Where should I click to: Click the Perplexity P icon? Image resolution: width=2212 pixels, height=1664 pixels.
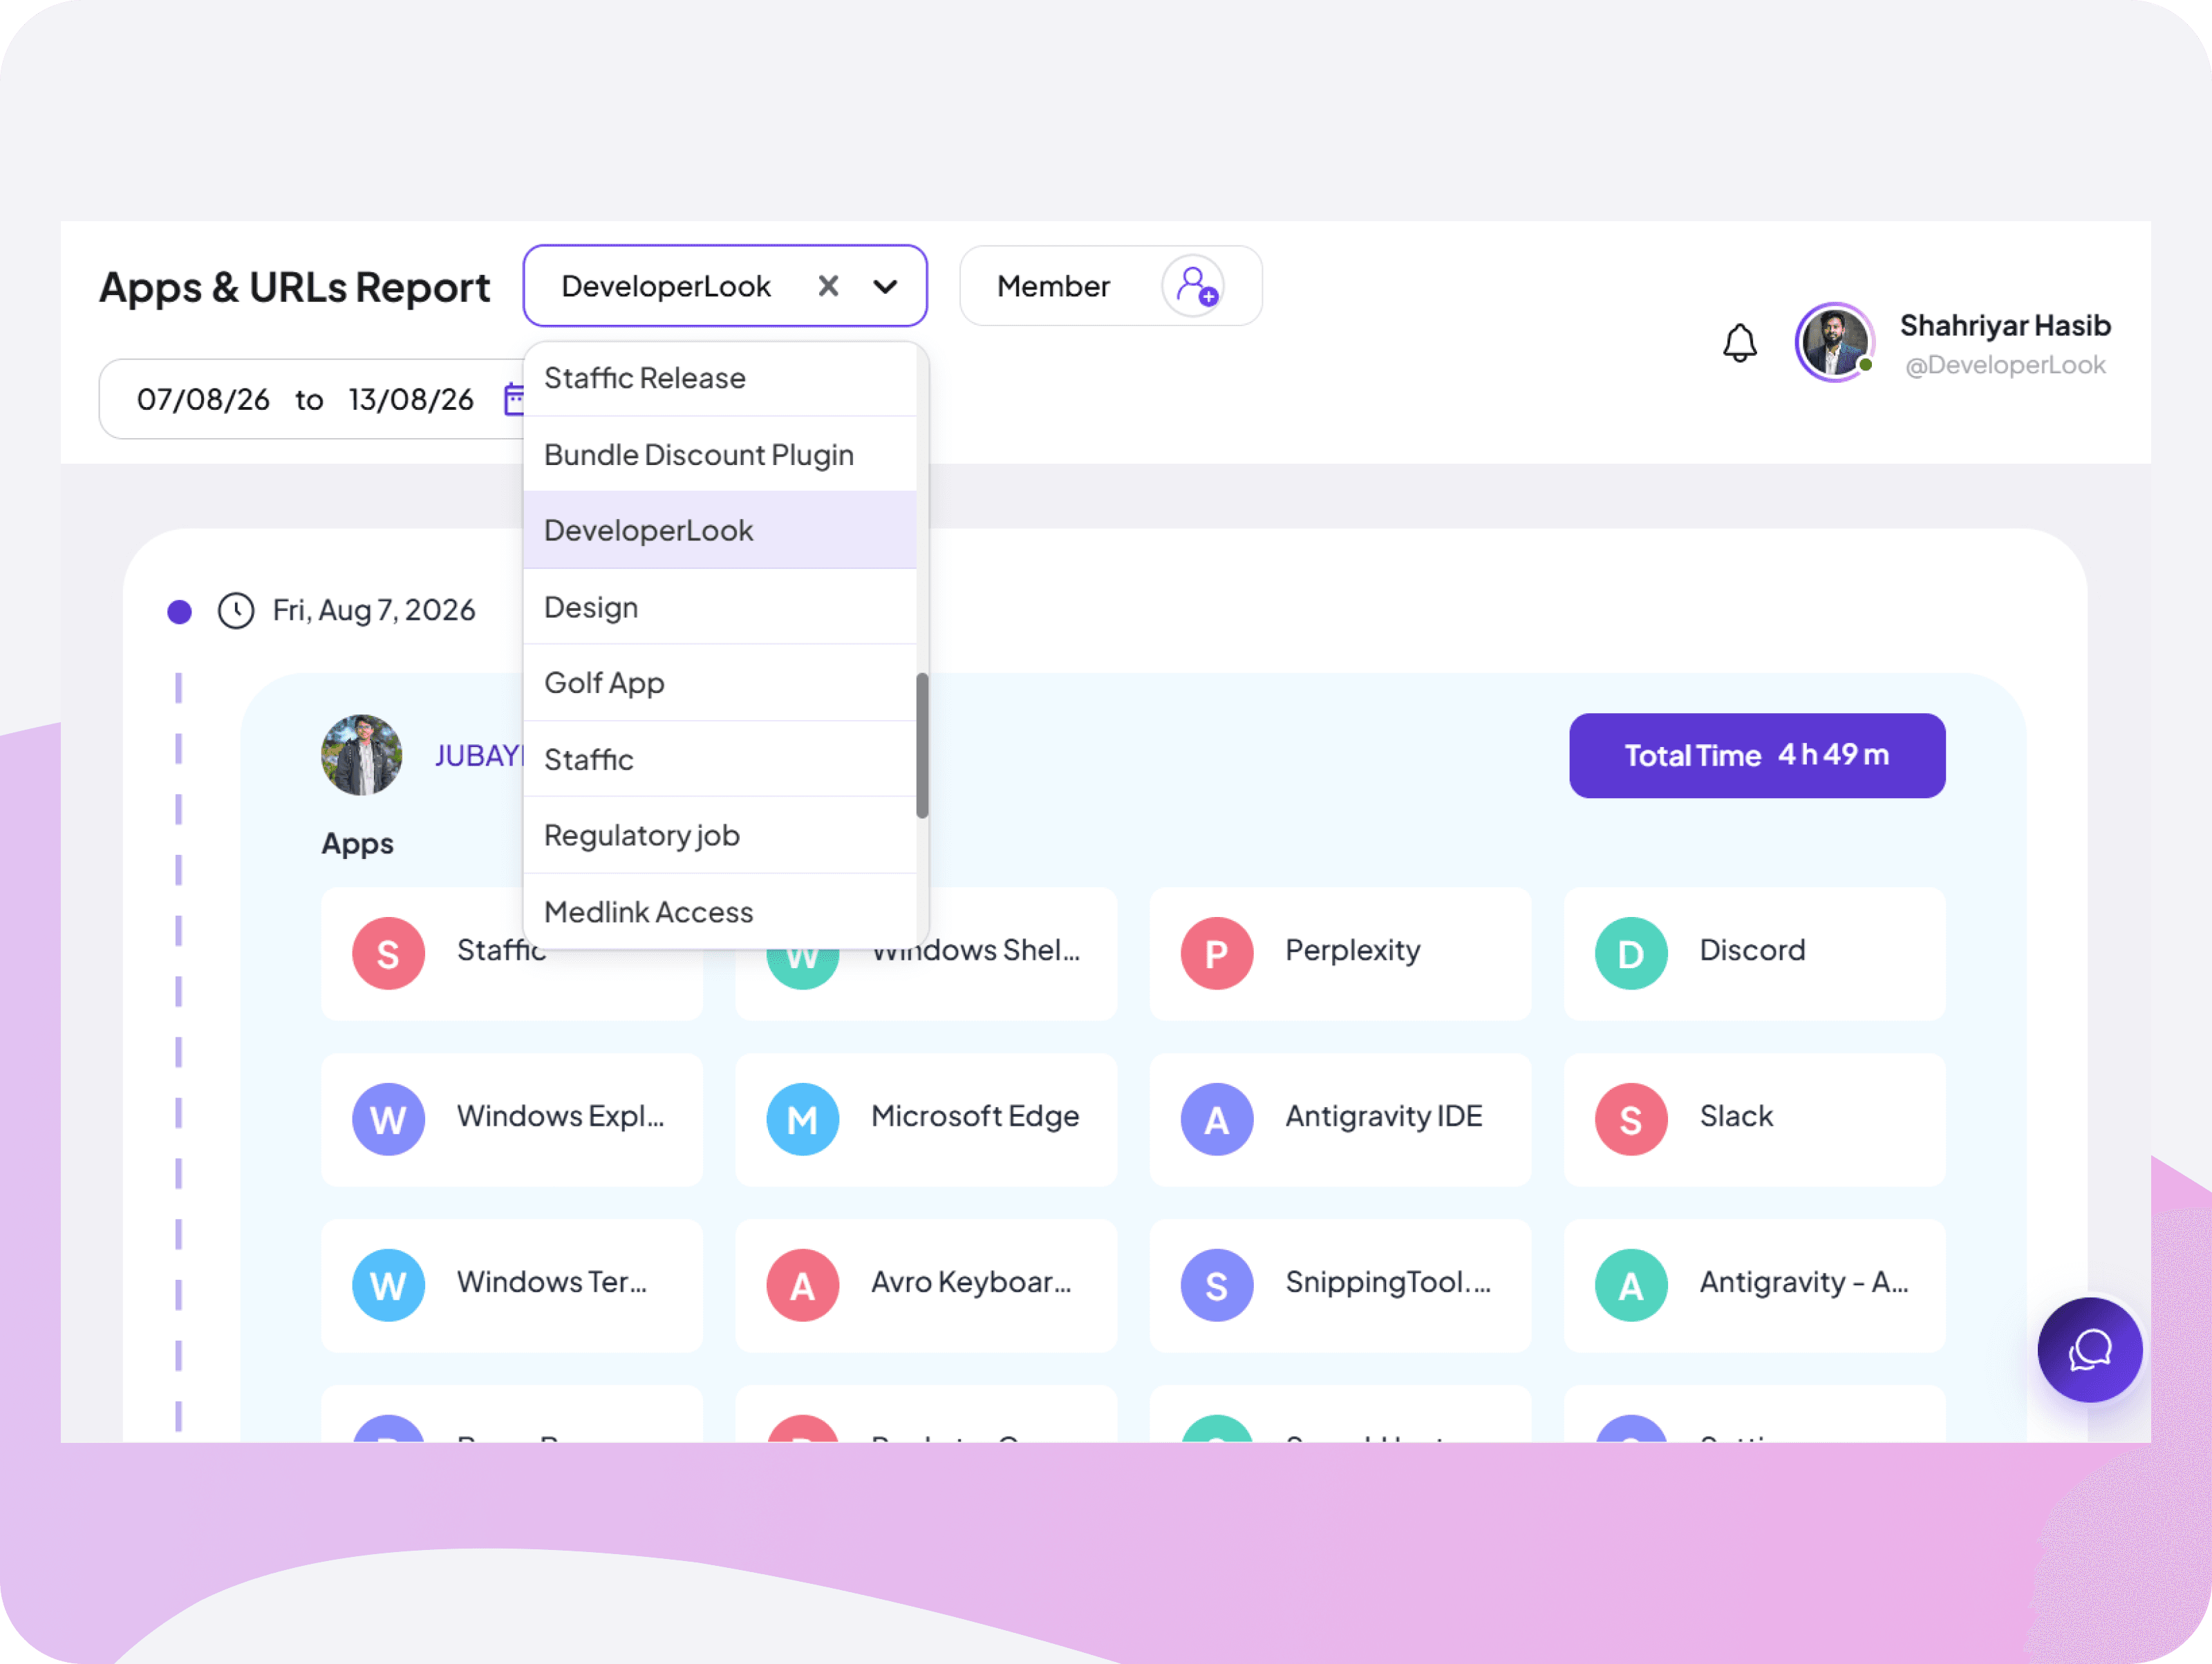[x=1216, y=954]
